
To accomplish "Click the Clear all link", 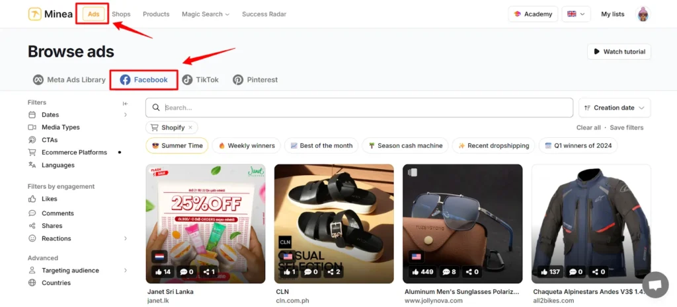I will [x=588, y=127].
